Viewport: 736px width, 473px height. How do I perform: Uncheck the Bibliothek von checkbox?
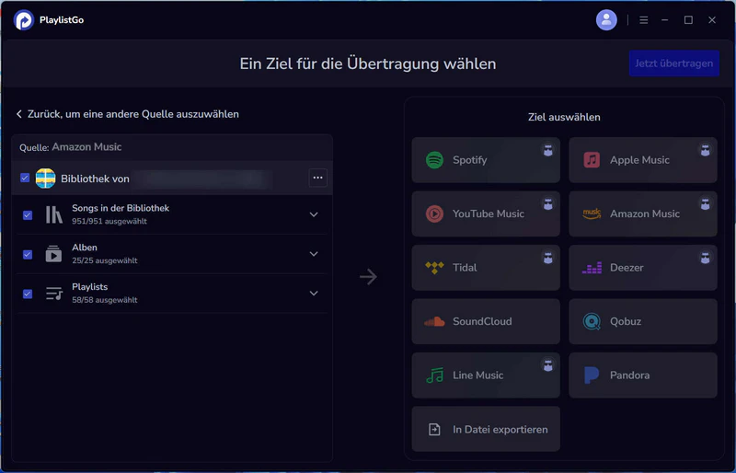pyautogui.click(x=25, y=178)
